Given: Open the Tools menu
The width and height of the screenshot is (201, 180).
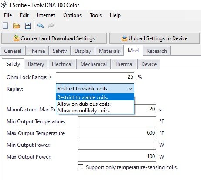Looking at the screenshot, I should [x=95, y=15].
